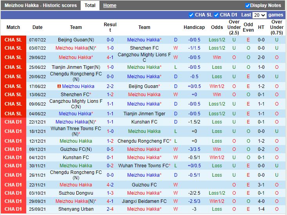Uncheck the CHA SL league filter
This screenshot has height=215, width=287.
coord(191,15)
